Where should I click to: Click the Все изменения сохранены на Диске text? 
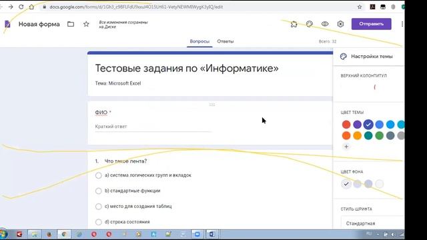coord(123,25)
